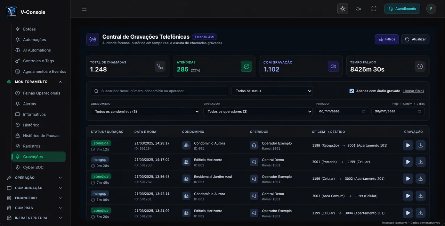Select the Ontem period shortcut
This screenshot has height=226, width=445.
point(407,104)
